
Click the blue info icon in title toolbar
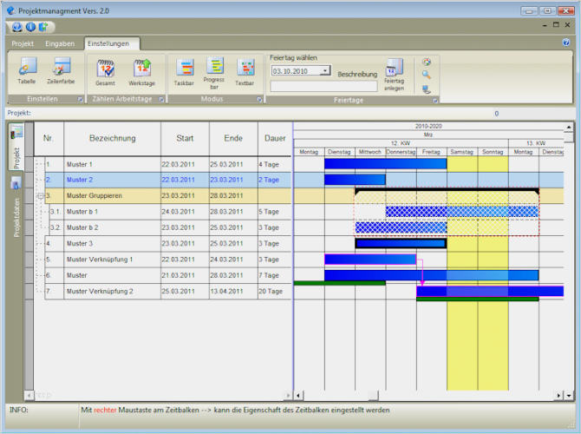[x=30, y=26]
